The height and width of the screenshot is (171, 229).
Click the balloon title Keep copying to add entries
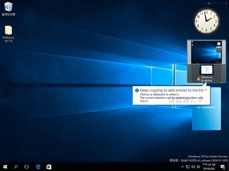pos(172,90)
